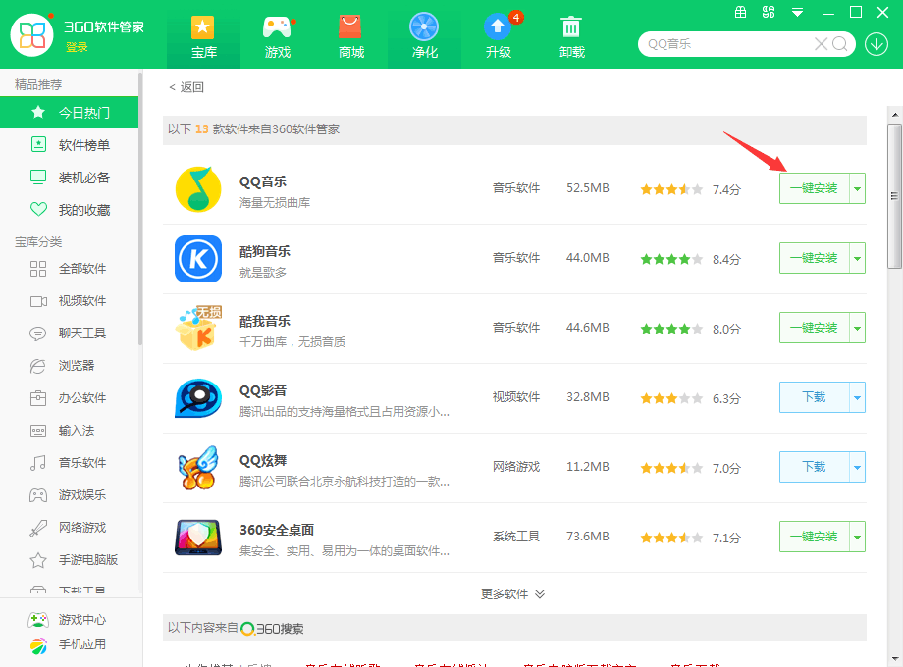The height and width of the screenshot is (667, 903).
Task: Select 办公软件 category
Action: coord(69,397)
